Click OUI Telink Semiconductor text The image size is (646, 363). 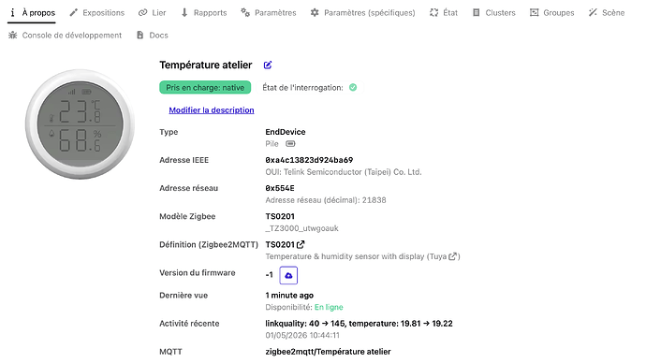344,172
